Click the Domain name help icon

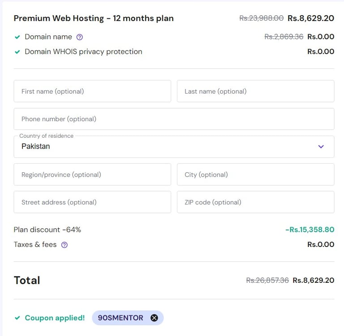[x=80, y=37]
